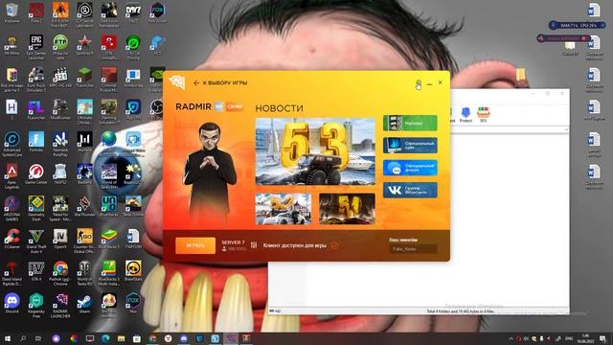This screenshot has height=345, width=613.
Task: Open Counter-Strike Global Offensive shortcut
Action: pos(84,241)
